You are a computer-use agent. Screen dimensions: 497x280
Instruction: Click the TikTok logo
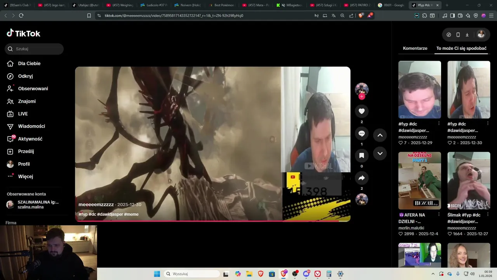click(23, 33)
